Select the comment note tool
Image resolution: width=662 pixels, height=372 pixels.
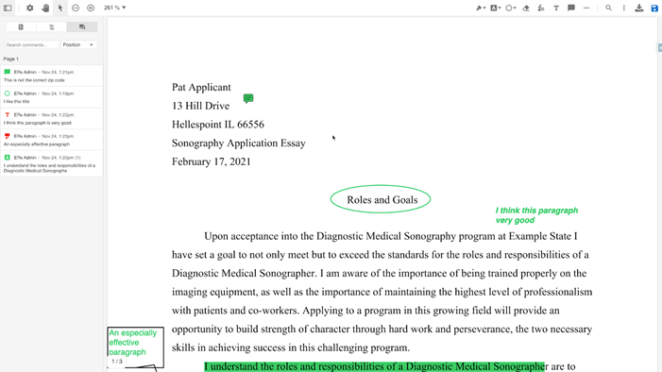point(571,8)
